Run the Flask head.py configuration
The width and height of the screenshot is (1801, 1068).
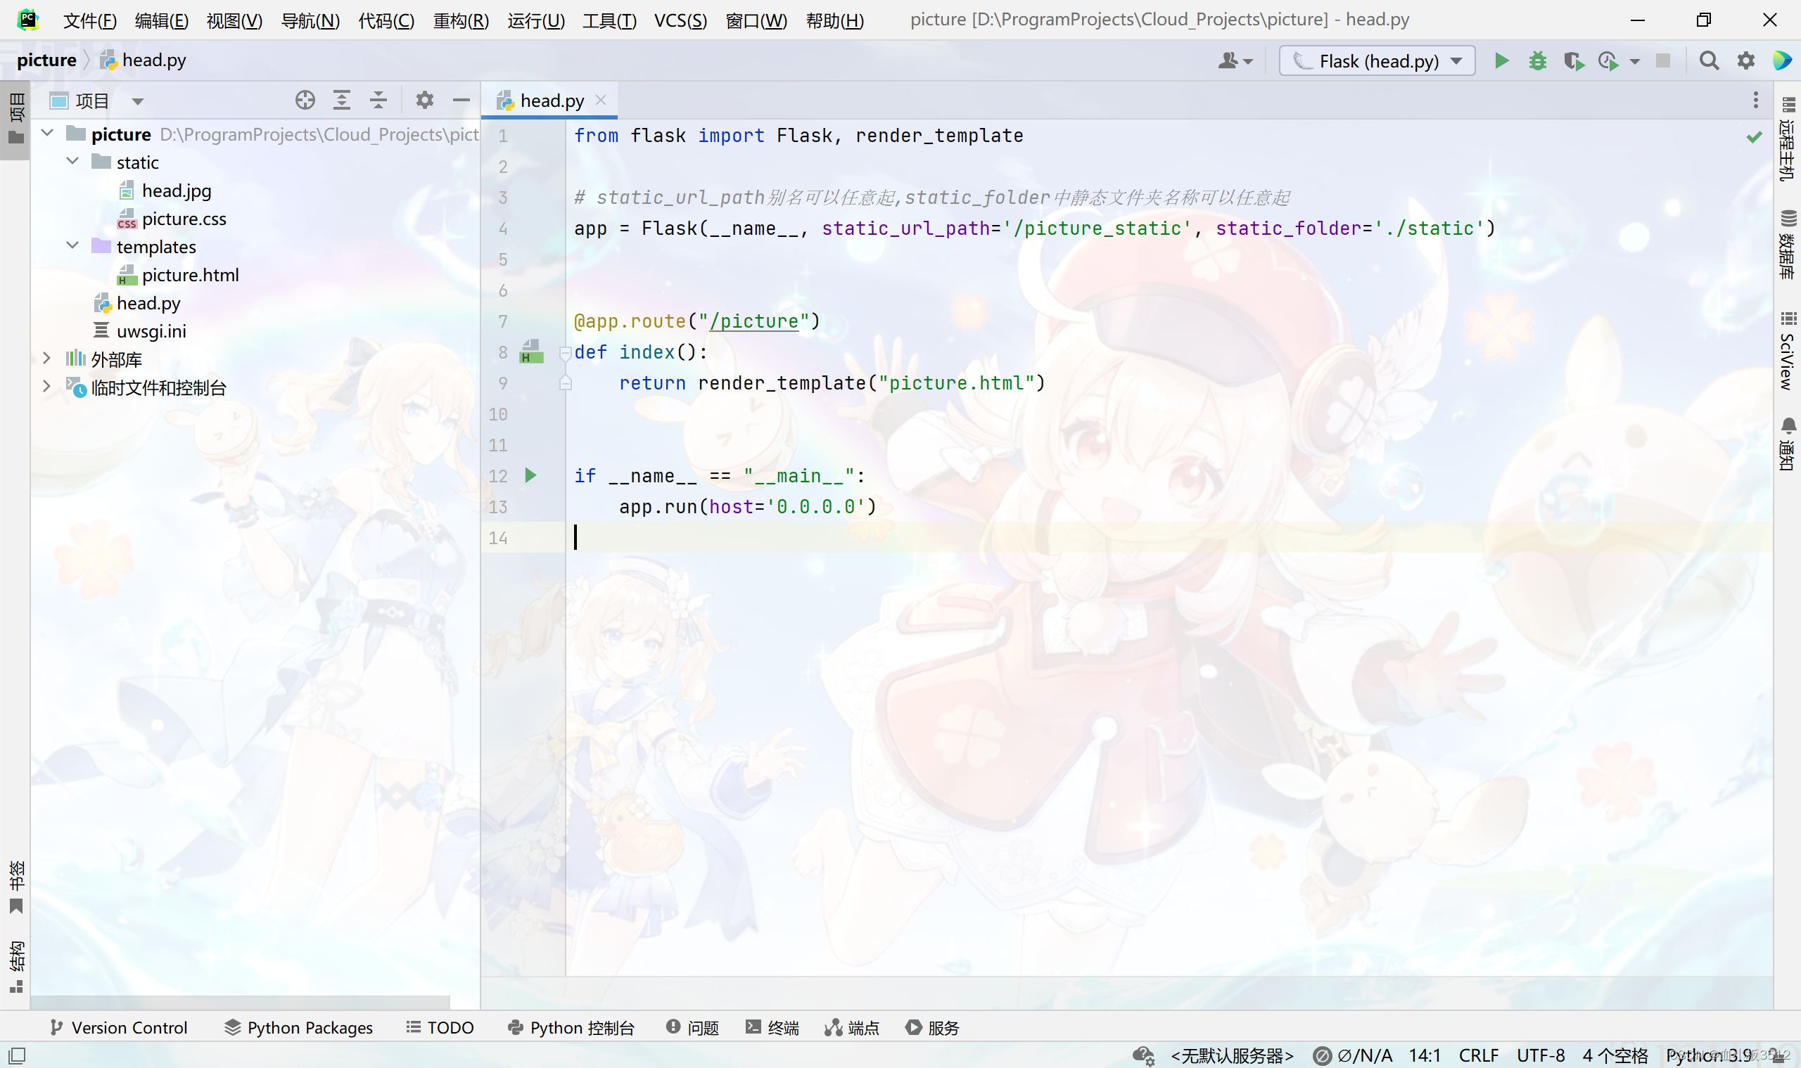[x=1501, y=61]
